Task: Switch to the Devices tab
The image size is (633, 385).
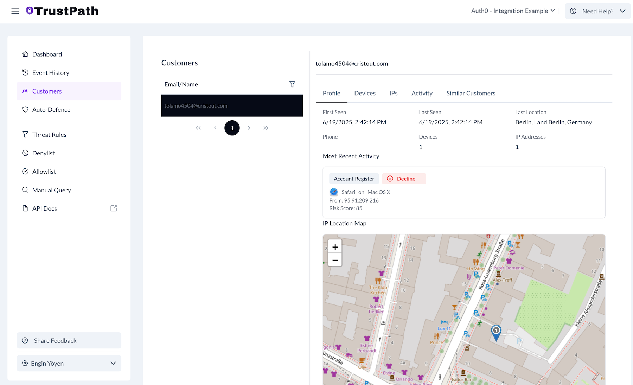Action: (x=365, y=93)
